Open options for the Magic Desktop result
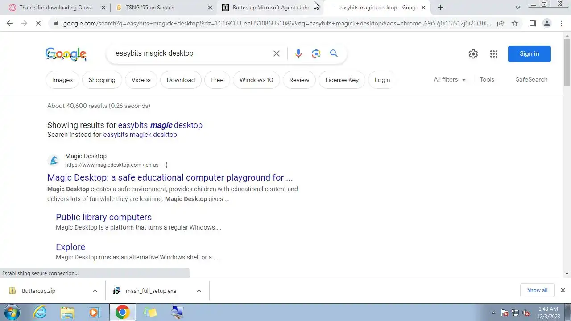This screenshot has width=571, height=321. [x=166, y=165]
